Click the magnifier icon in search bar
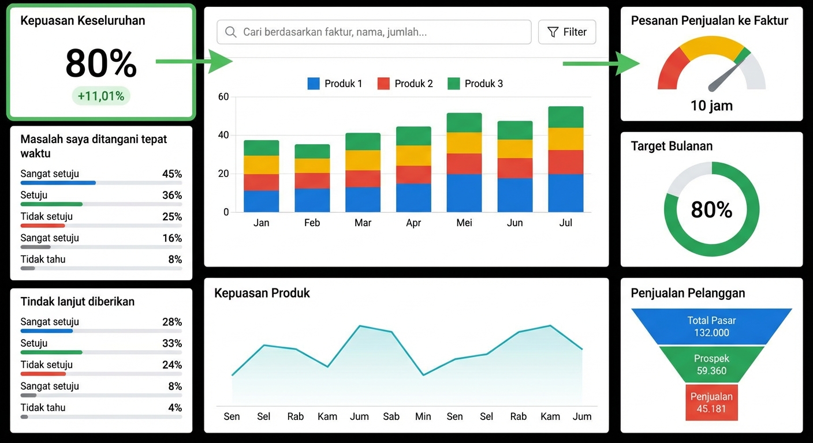The width and height of the screenshot is (813, 443). coord(231,32)
